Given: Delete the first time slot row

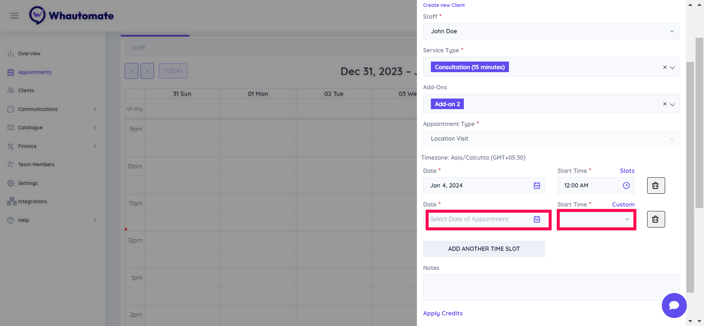Looking at the screenshot, I should [x=656, y=186].
